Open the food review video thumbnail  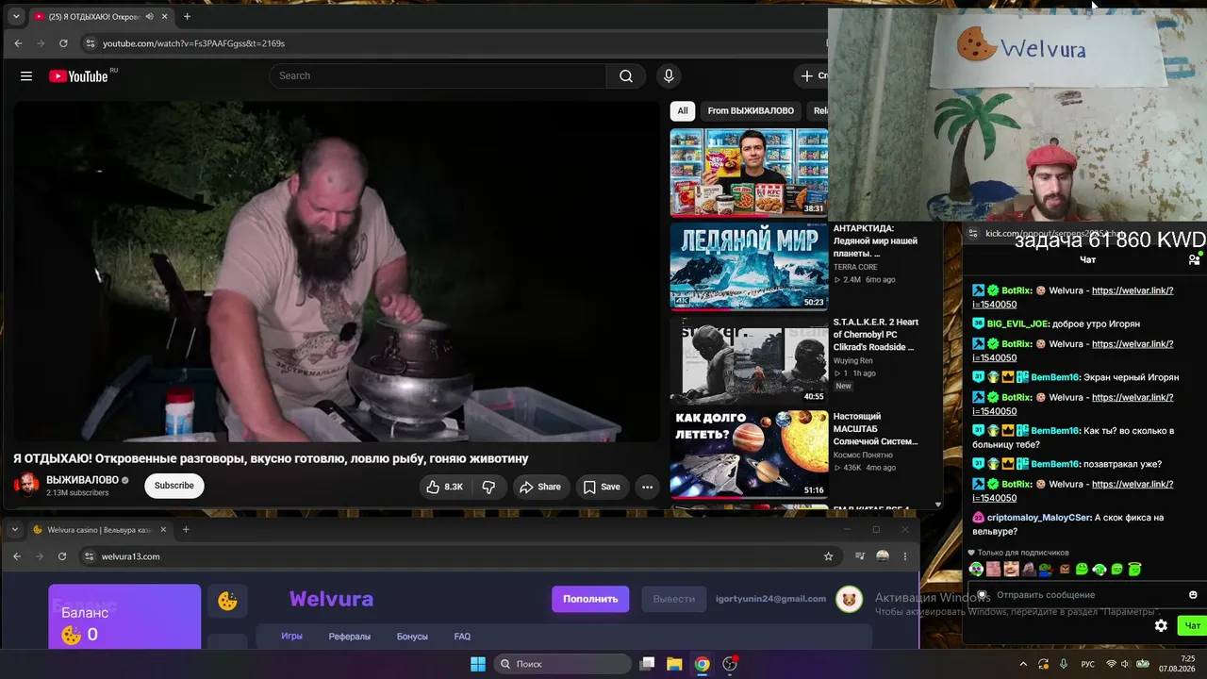(749, 173)
